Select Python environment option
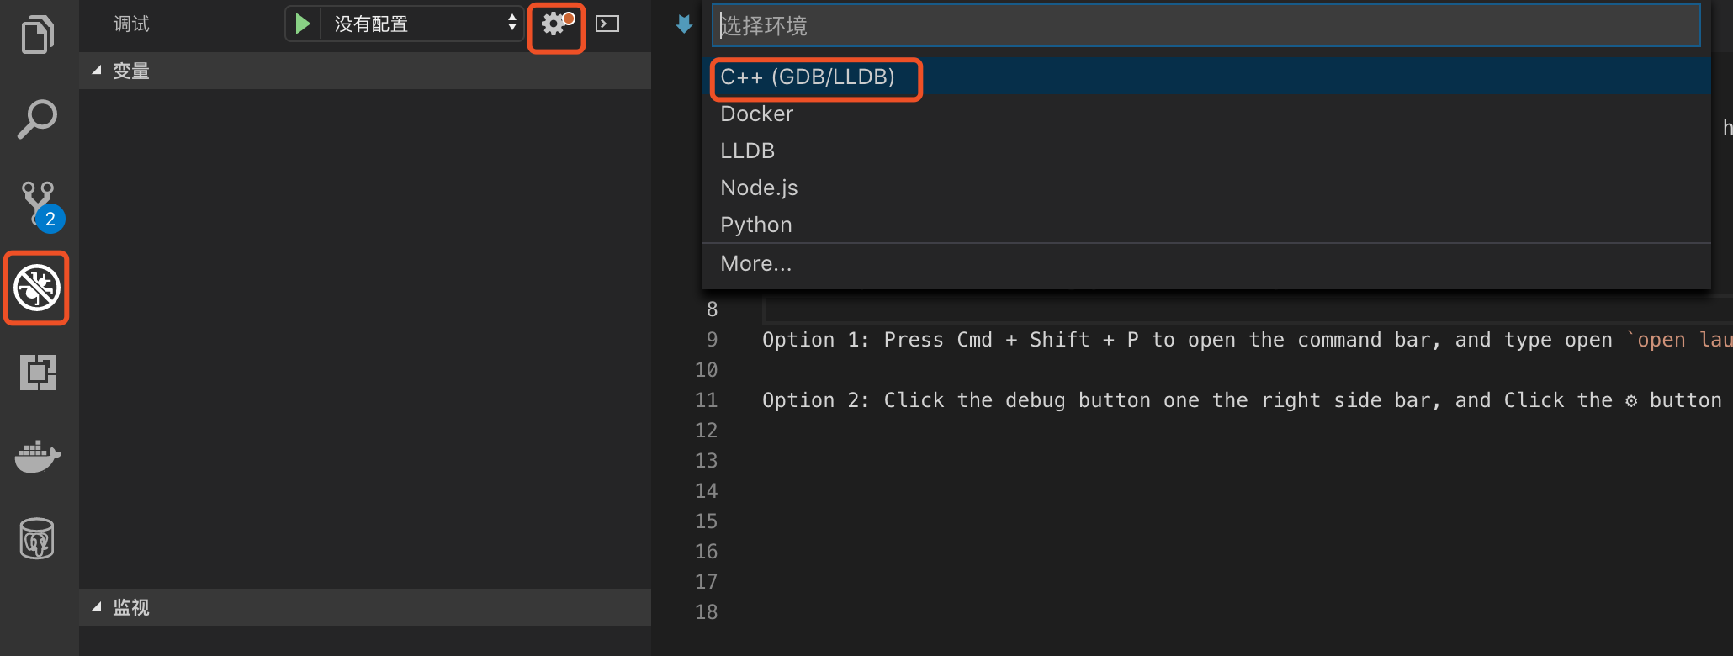1733x656 pixels. pyautogui.click(x=1206, y=225)
